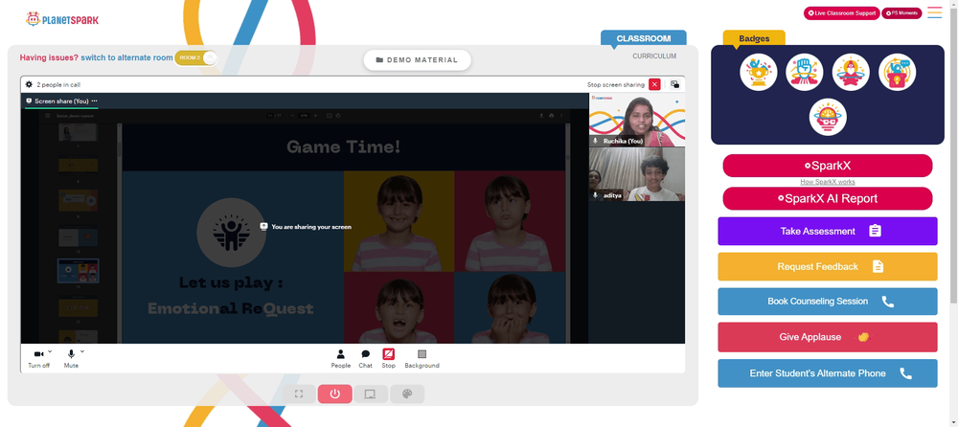Click switch to alternate room link

(x=127, y=57)
